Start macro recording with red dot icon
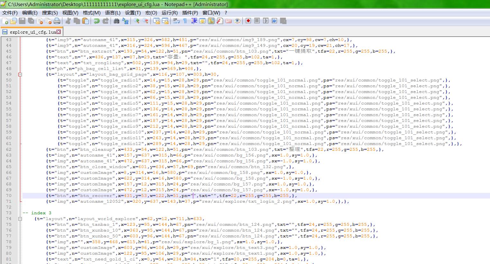The width and height of the screenshot is (490, 264). pyautogui.click(x=248, y=21)
